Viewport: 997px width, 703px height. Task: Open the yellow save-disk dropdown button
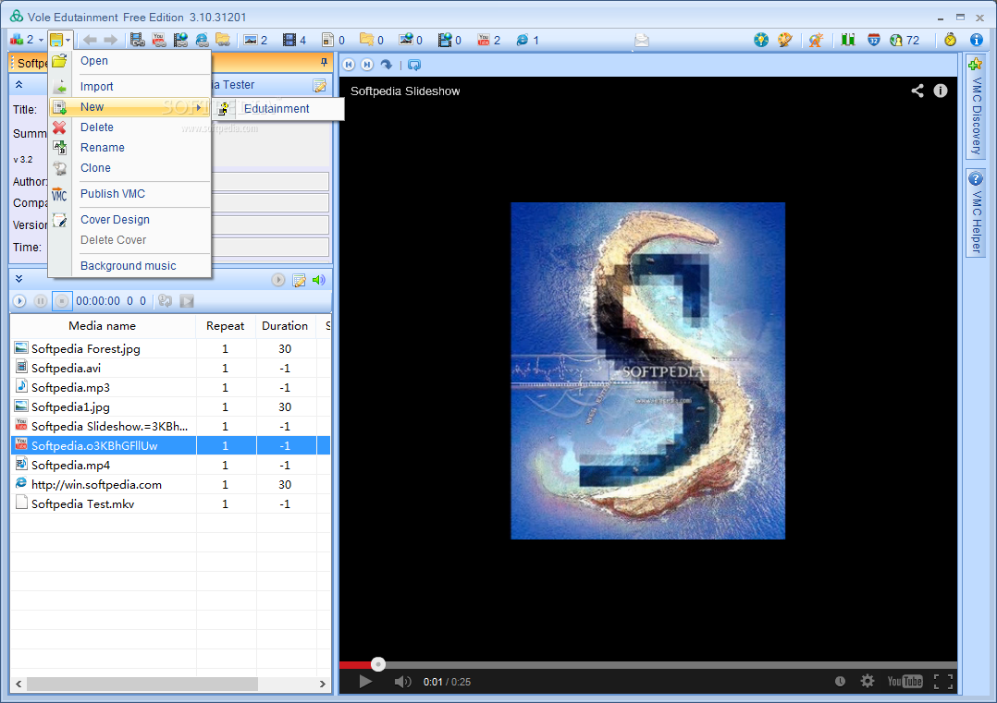(x=60, y=40)
